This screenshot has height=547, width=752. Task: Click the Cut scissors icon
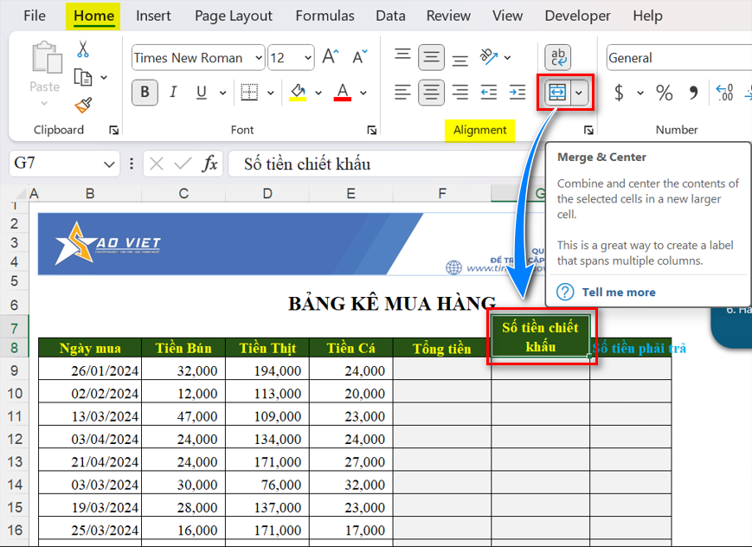[x=83, y=49]
